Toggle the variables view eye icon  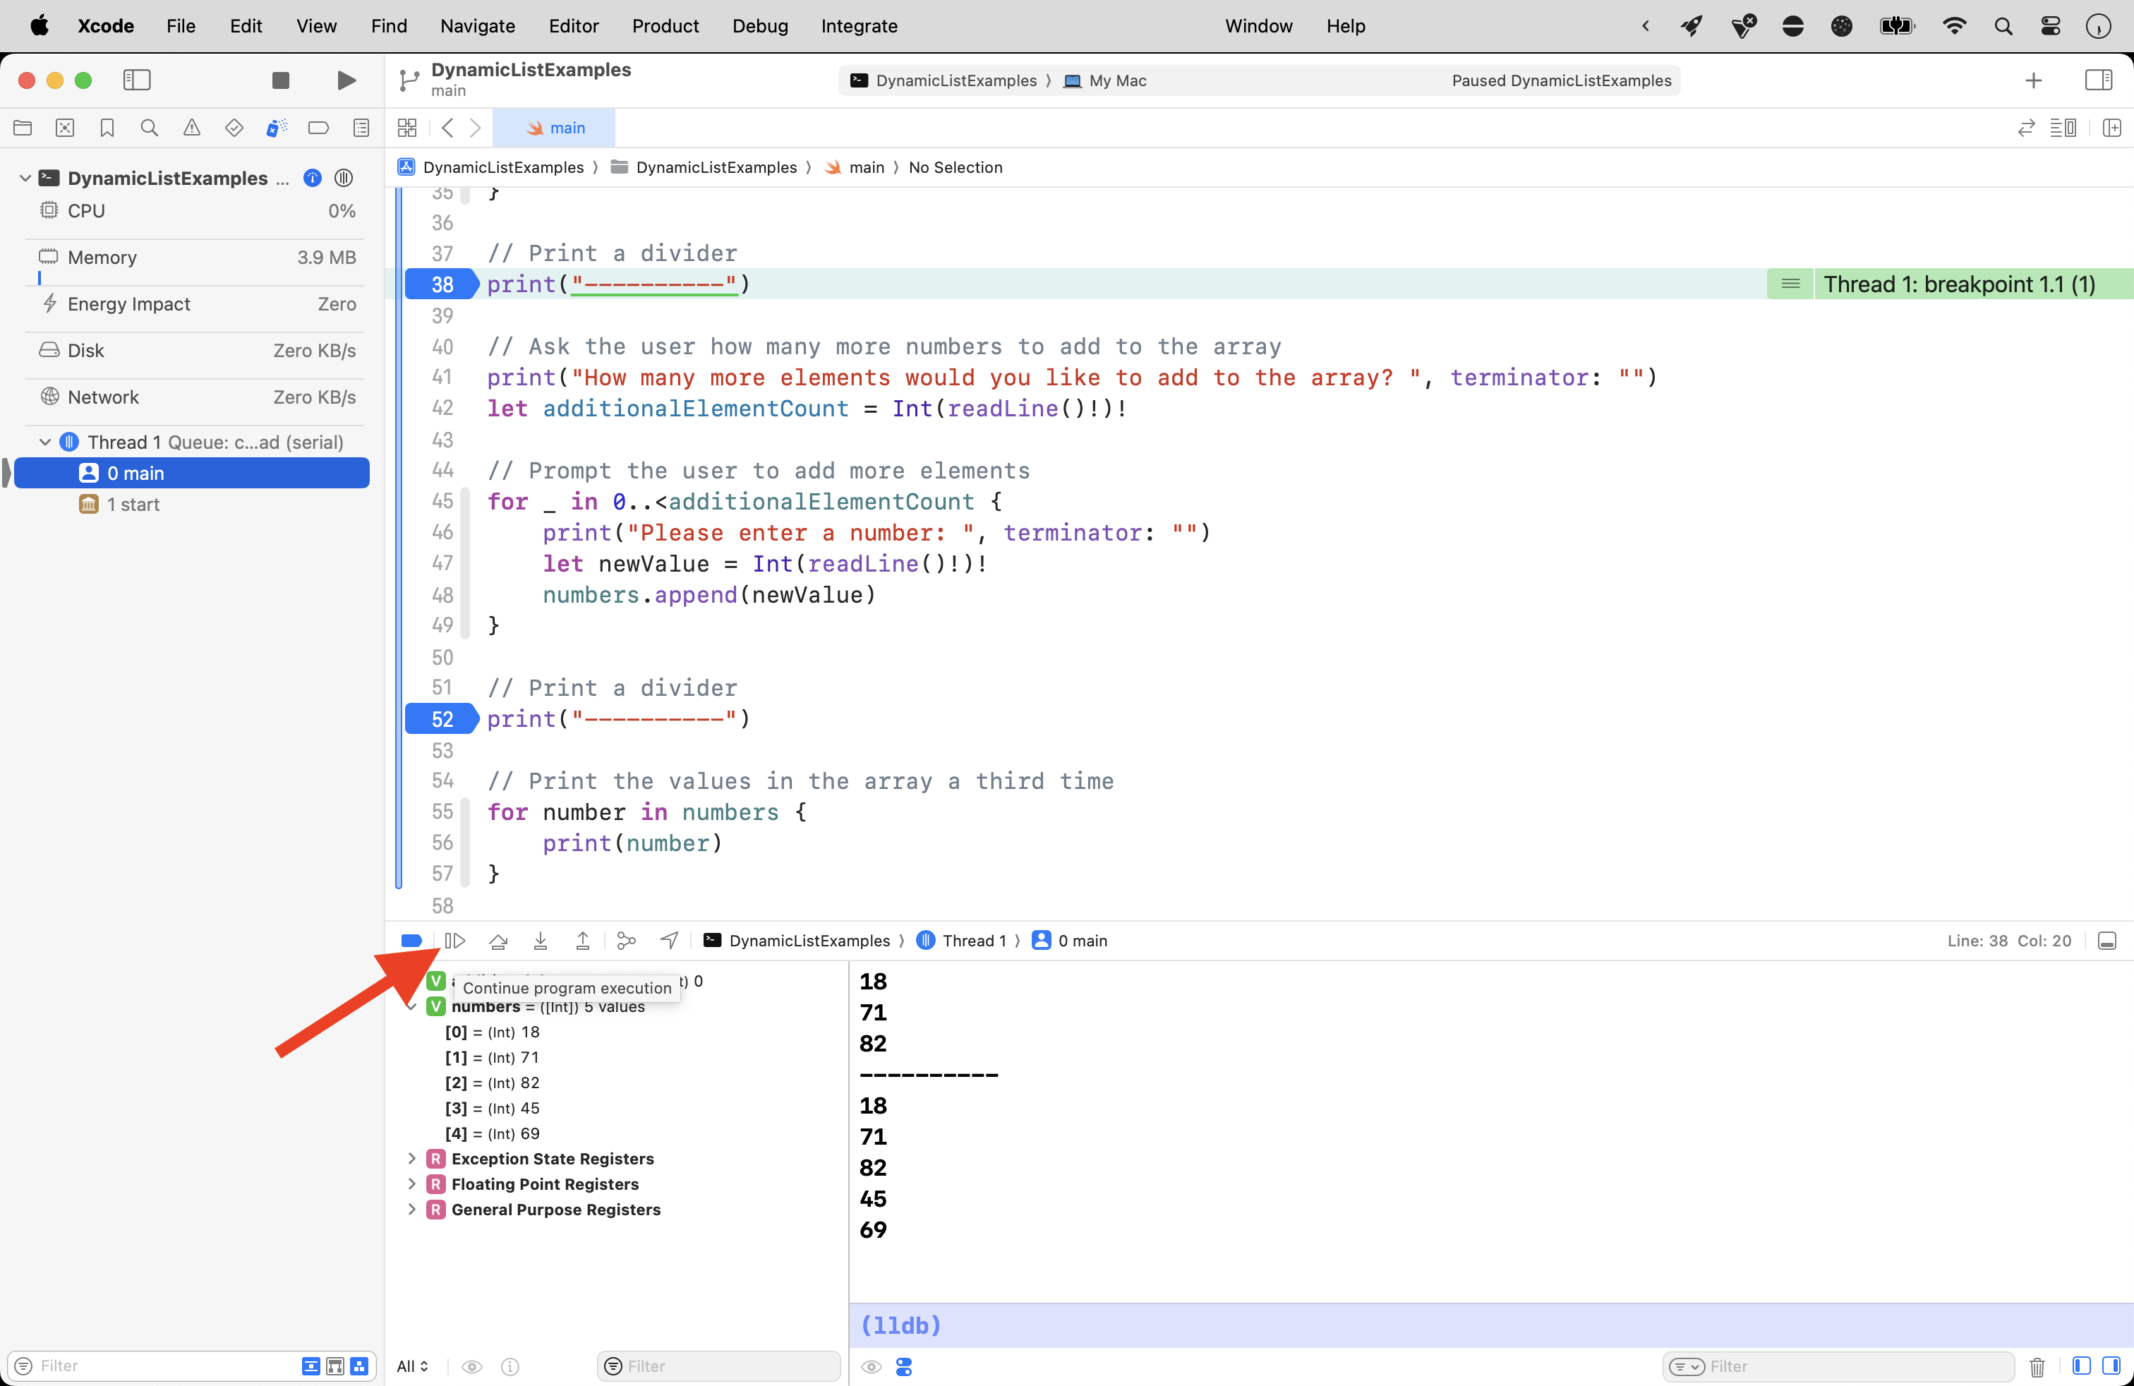pyautogui.click(x=471, y=1366)
